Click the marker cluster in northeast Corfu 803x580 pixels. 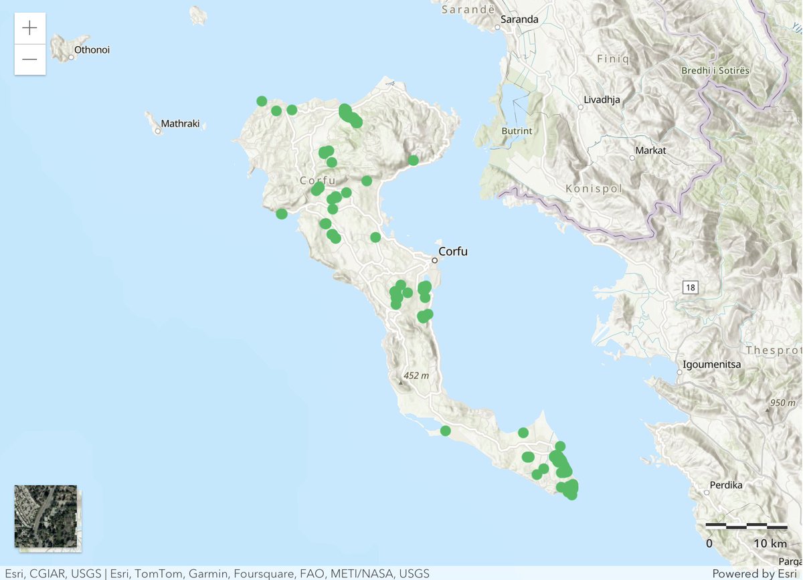[x=349, y=116]
